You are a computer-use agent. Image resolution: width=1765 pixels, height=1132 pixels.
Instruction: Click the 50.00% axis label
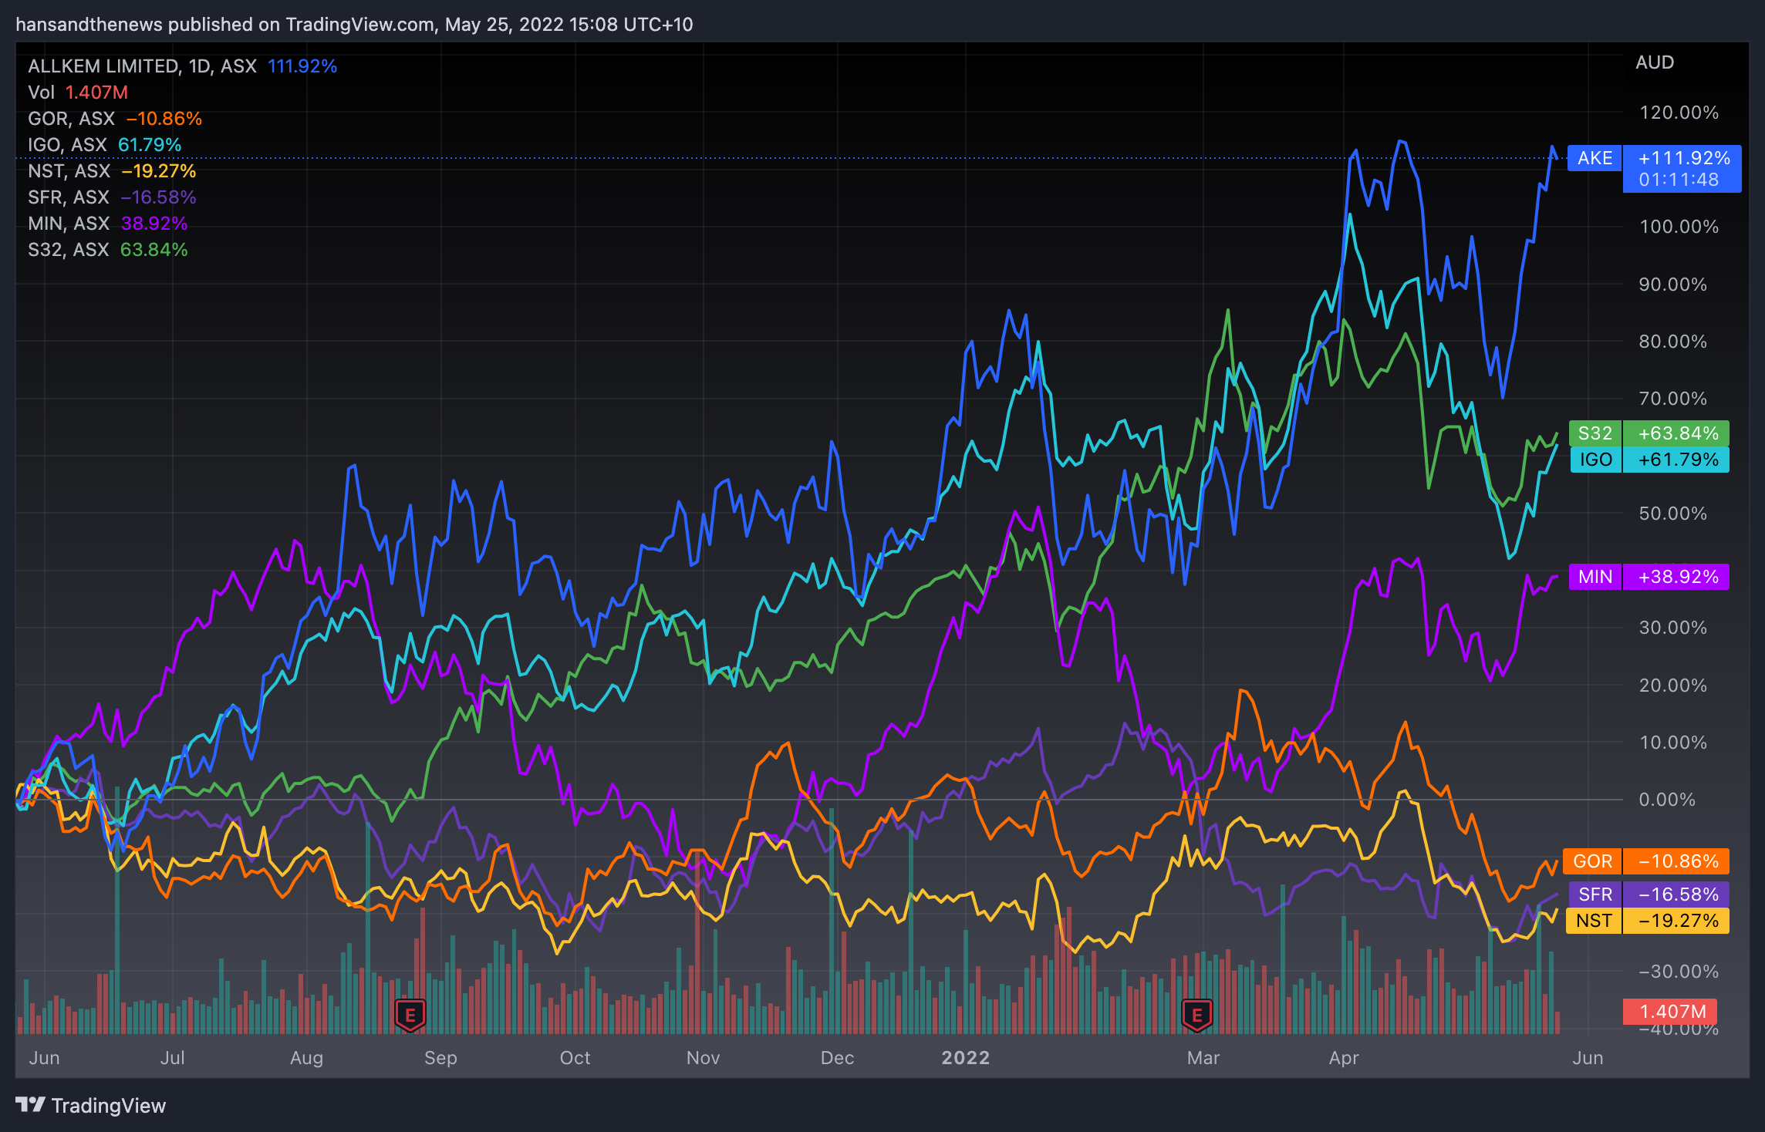1673,514
